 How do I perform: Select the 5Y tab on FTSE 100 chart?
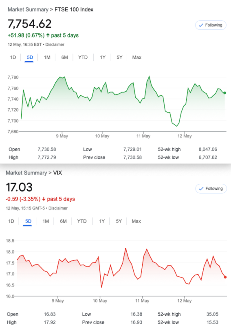pyautogui.click(x=119, y=57)
